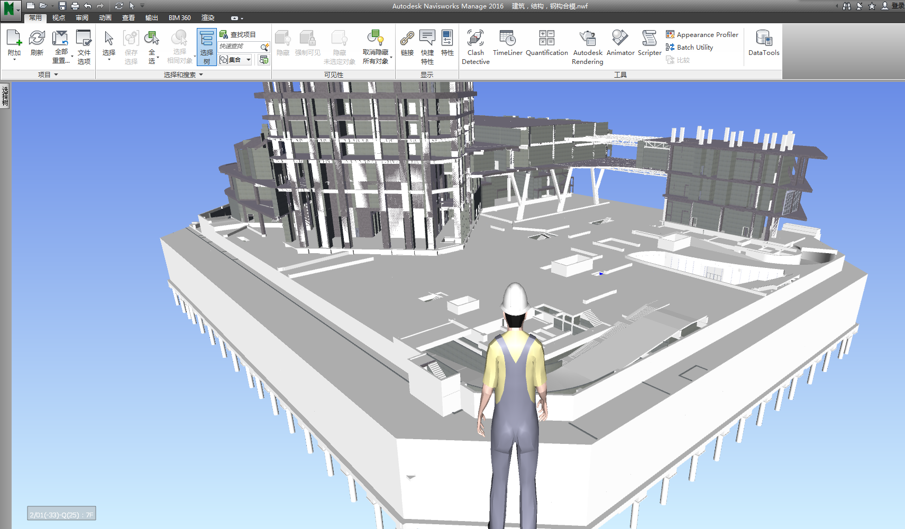
Task: Open the Navisworks application menu
Action: pos(10,10)
